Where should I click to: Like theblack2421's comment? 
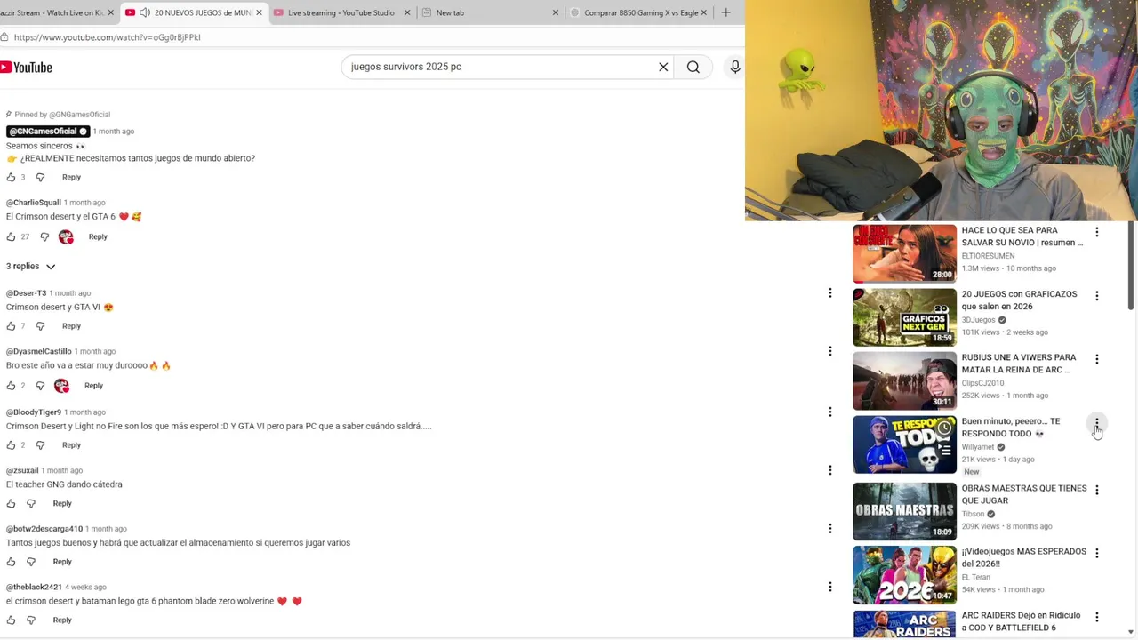tap(12, 620)
